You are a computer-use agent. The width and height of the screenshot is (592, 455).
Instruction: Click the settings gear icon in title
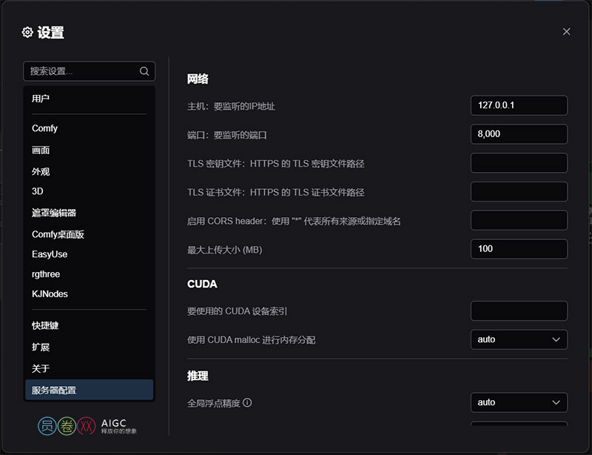coord(27,32)
